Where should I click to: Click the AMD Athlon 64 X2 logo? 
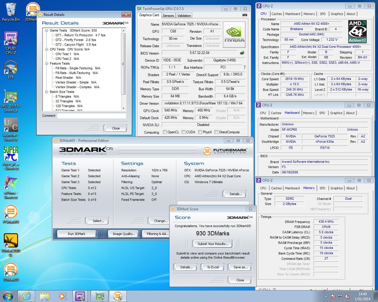click(357, 32)
